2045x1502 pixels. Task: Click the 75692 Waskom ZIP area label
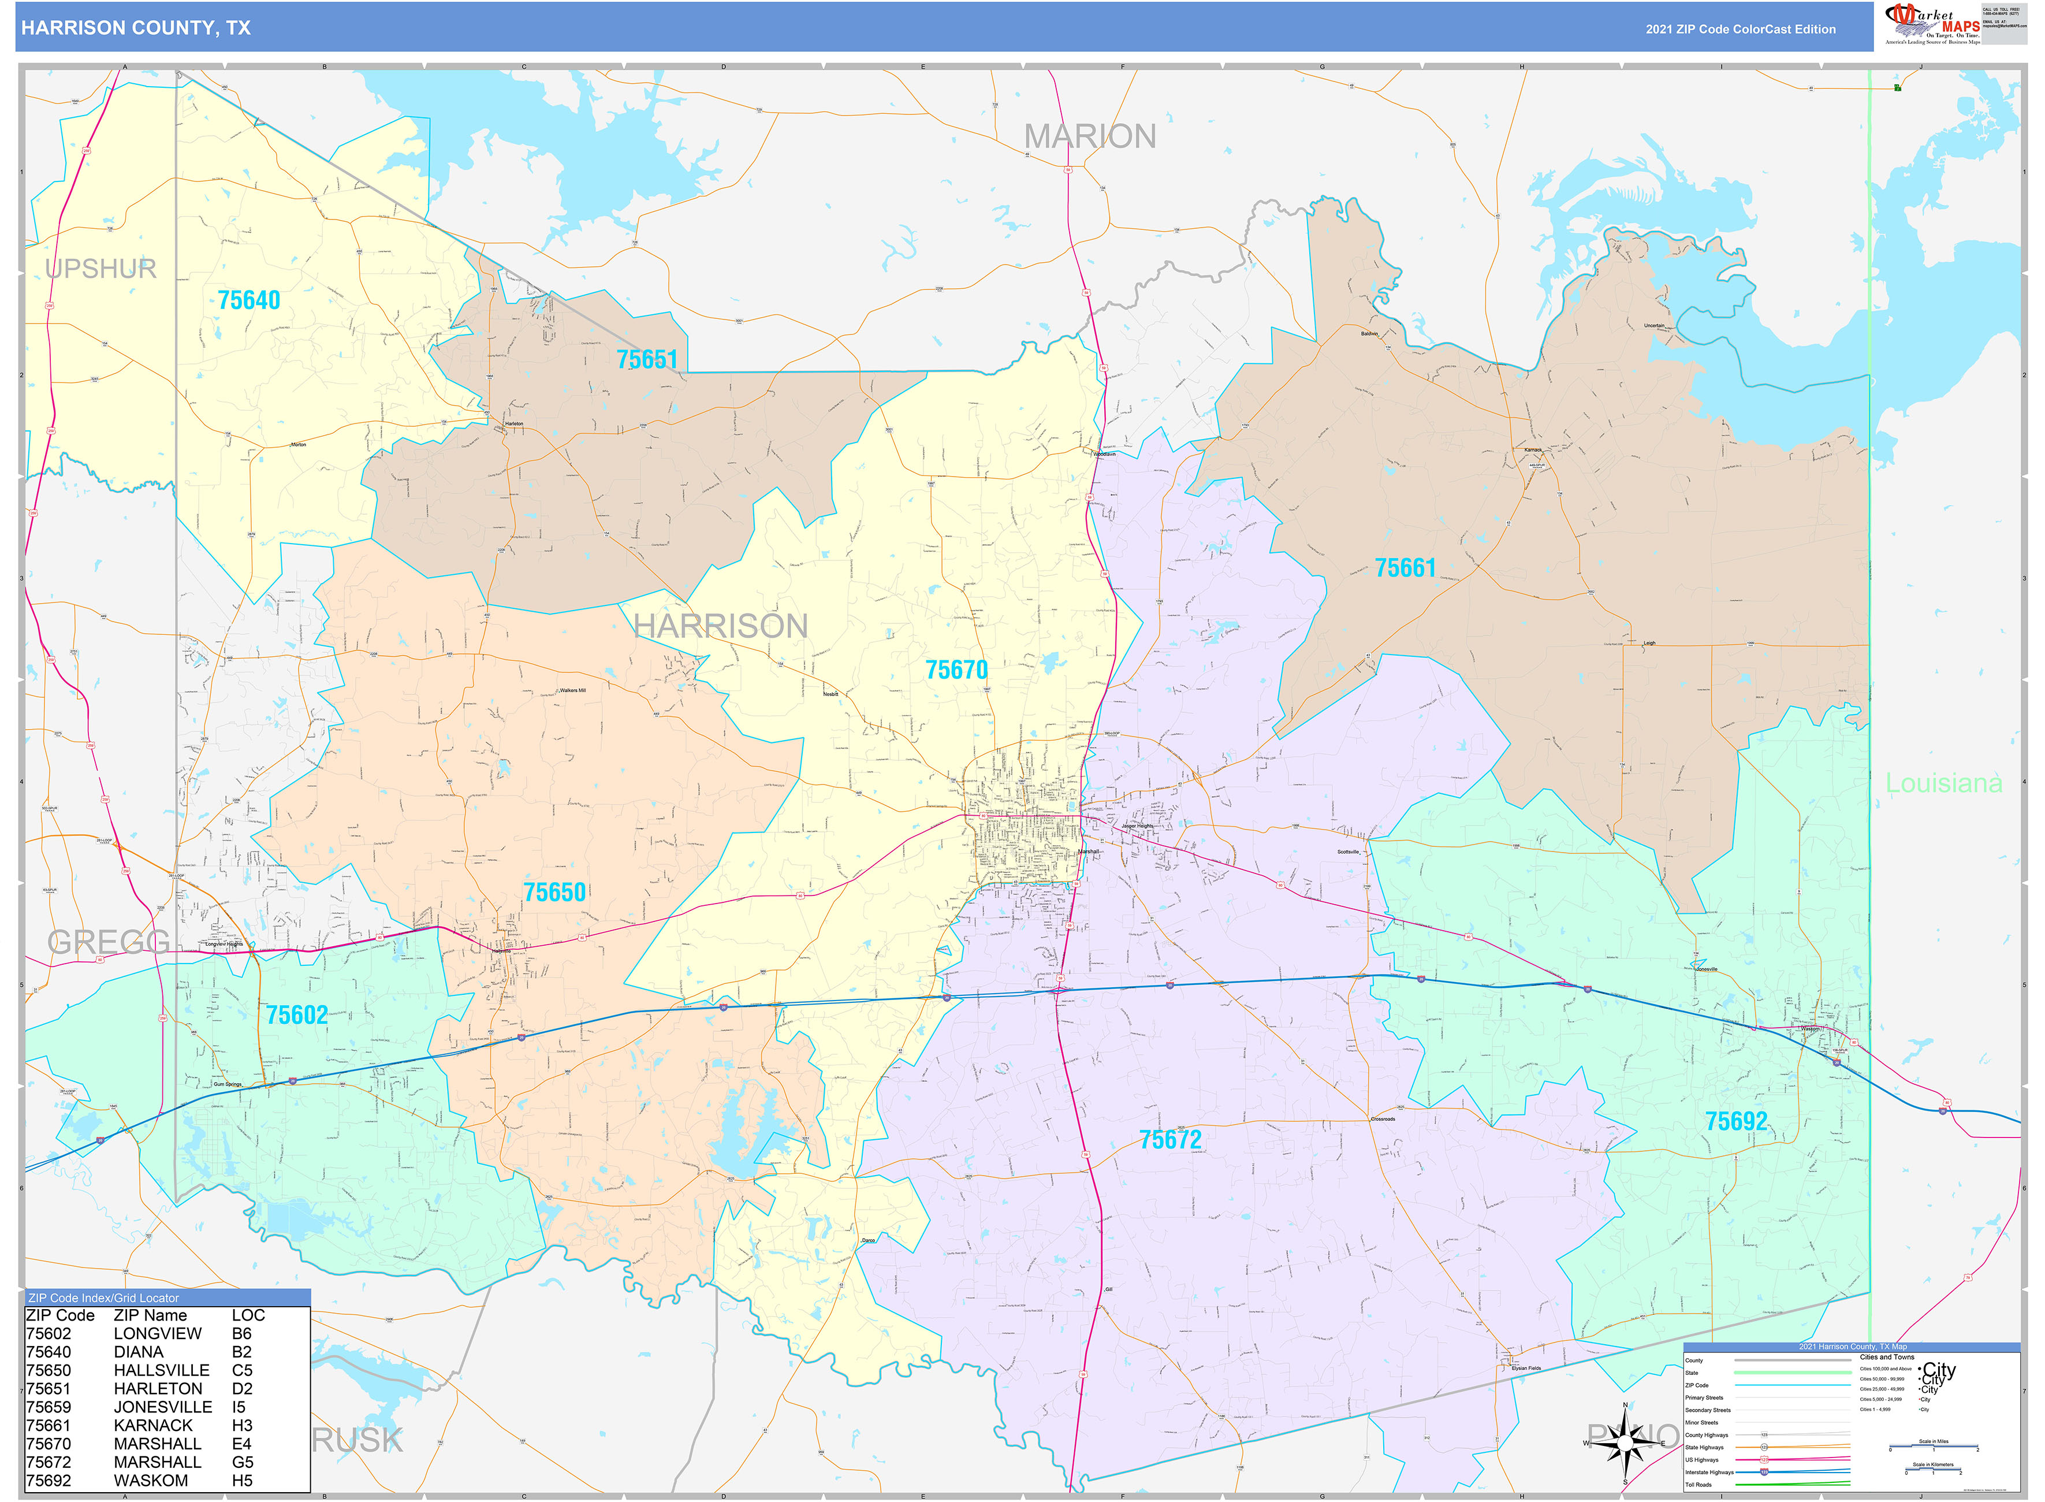click(1736, 1121)
